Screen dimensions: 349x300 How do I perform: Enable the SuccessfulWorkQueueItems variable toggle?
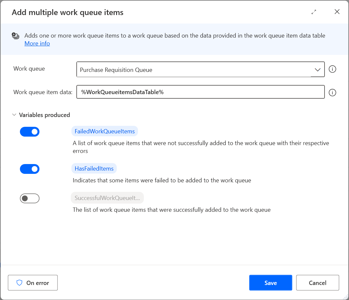[30, 198]
